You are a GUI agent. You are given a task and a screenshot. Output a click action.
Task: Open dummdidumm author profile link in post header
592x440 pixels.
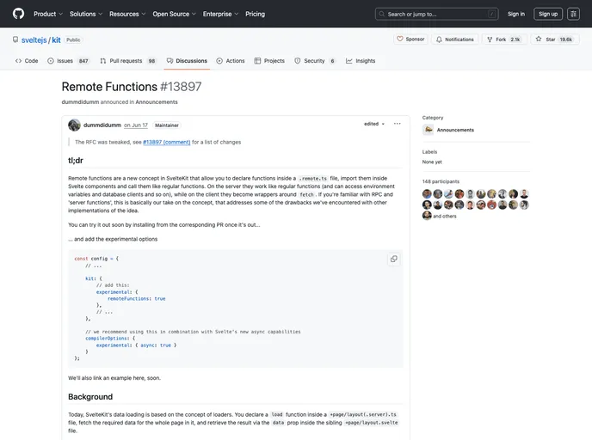(x=102, y=125)
